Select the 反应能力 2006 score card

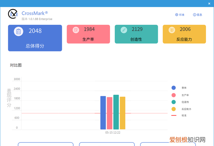pyautogui.click(x=184, y=34)
